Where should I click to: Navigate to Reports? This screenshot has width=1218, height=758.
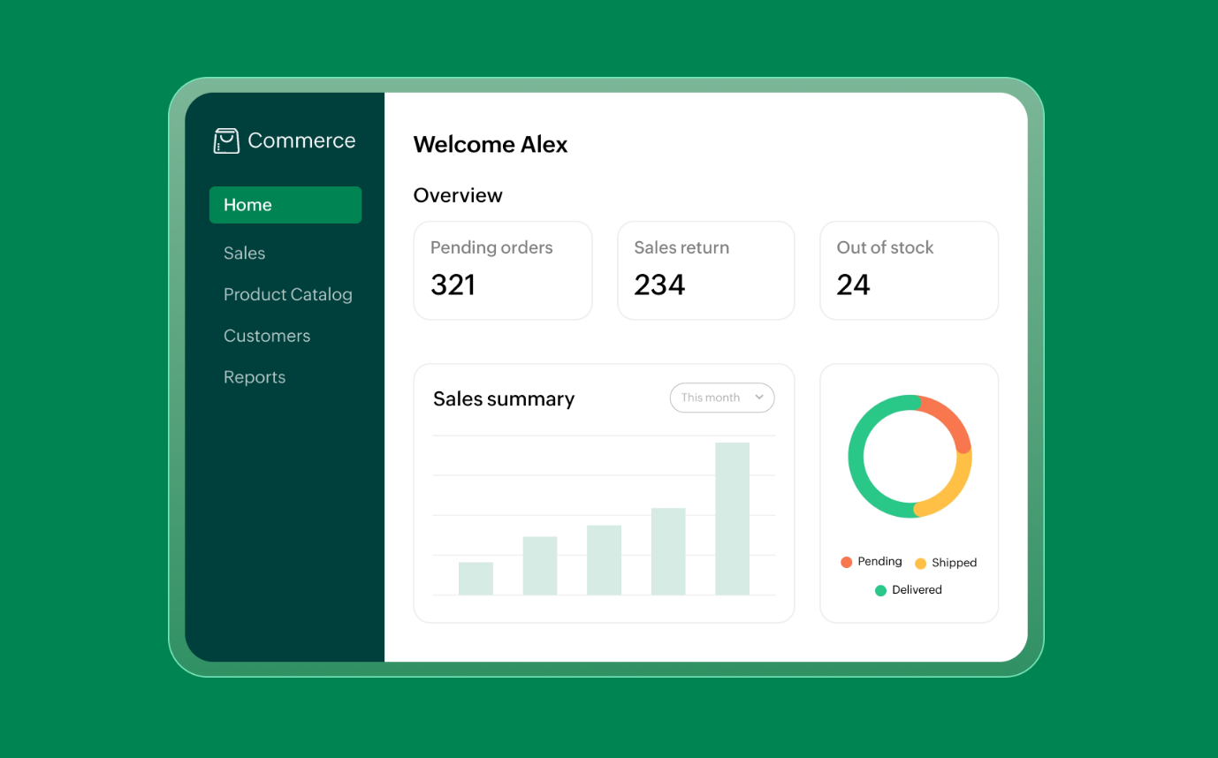pyautogui.click(x=254, y=377)
